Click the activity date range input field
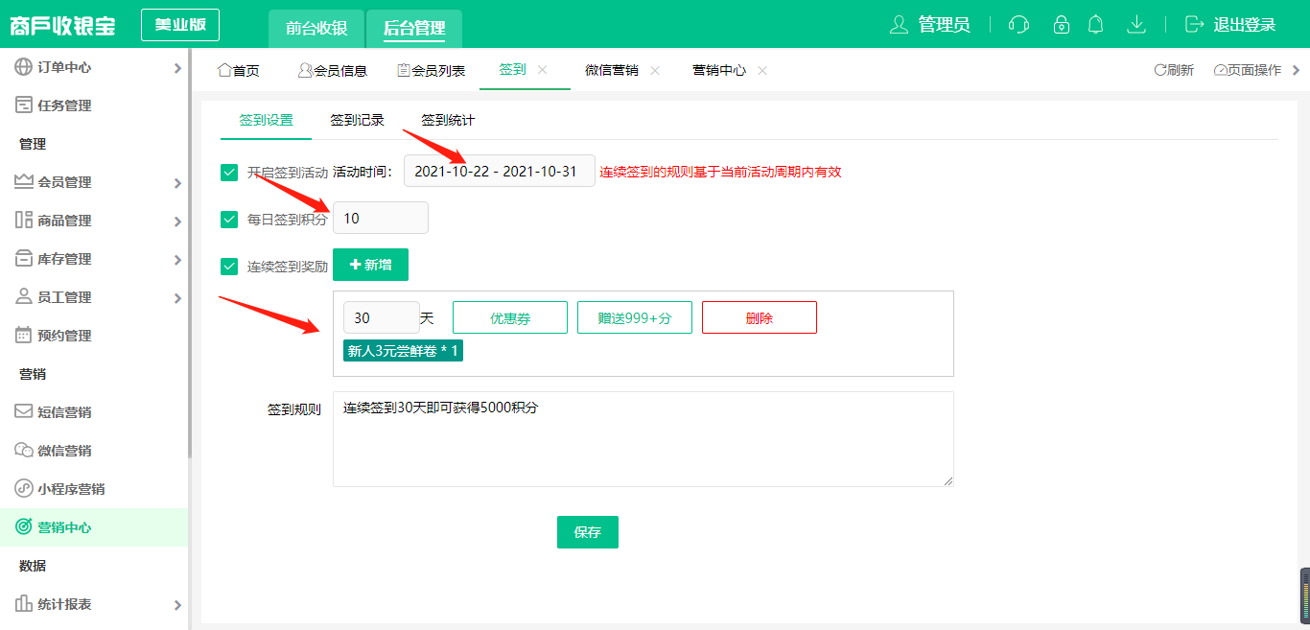Viewport: 1310px width, 630px height. (x=499, y=171)
